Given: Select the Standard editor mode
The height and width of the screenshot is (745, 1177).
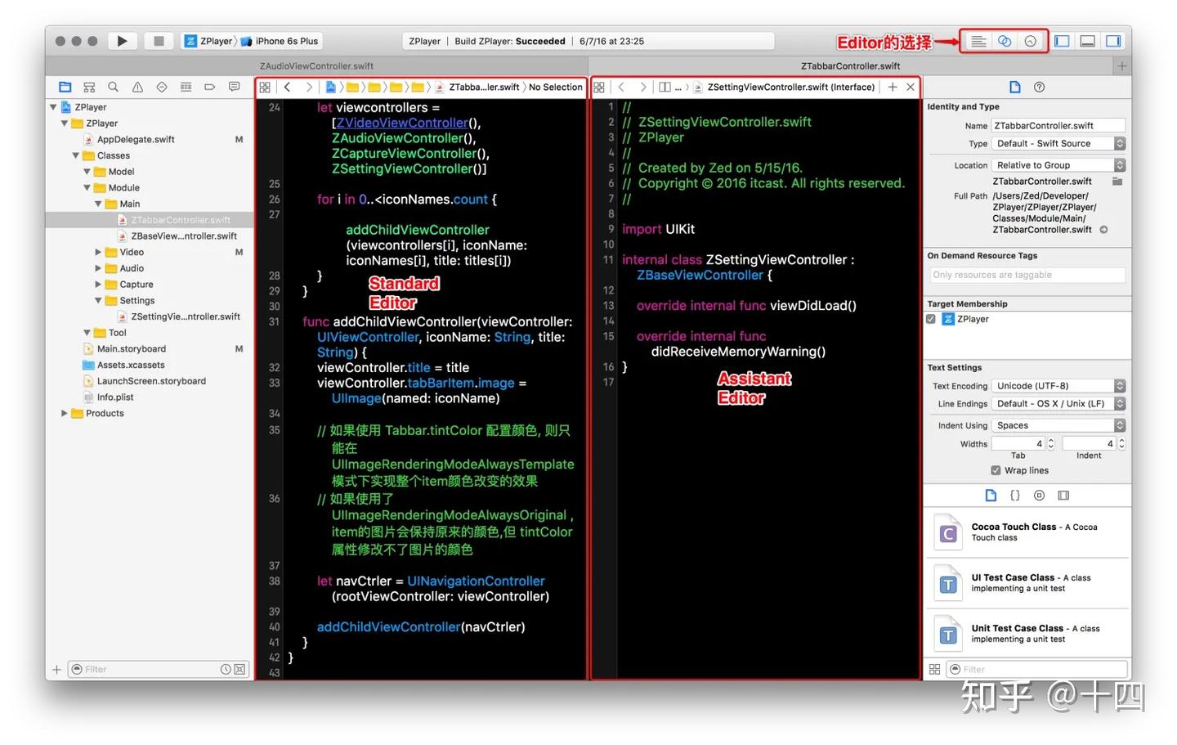Looking at the screenshot, I should (x=978, y=40).
